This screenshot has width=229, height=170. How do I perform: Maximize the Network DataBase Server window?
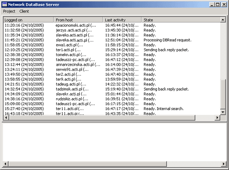[x=218, y=4]
